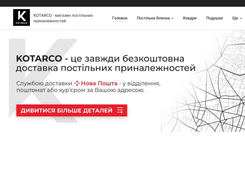
Task: Go to the Подушки category
Action: tap(214, 18)
